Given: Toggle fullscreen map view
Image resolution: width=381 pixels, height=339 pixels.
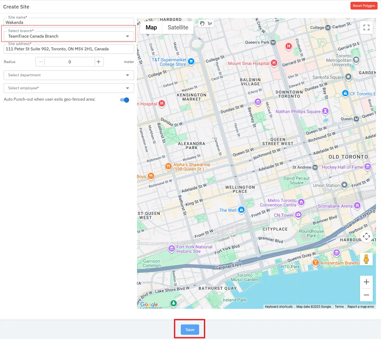Looking at the screenshot, I should pyautogui.click(x=366, y=28).
